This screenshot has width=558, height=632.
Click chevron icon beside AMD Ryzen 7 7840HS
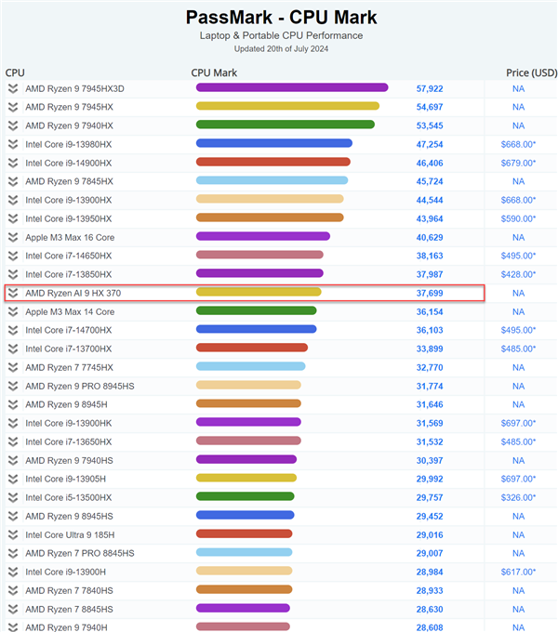[13, 590]
